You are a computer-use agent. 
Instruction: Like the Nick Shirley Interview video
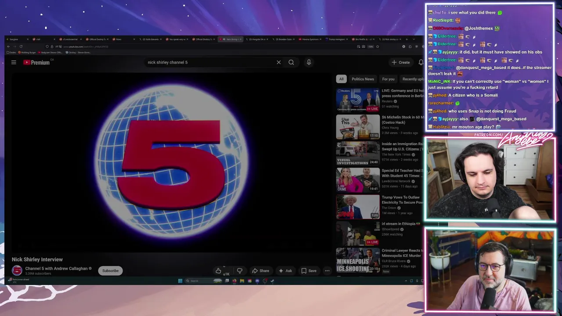click(x=218, y=271)
